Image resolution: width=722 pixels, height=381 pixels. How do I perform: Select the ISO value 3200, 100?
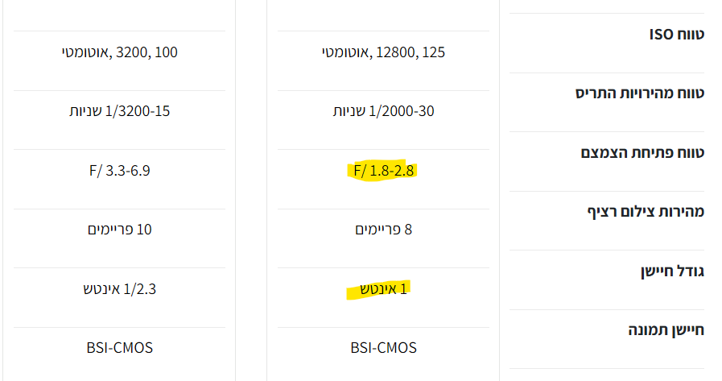coord(146,52)
